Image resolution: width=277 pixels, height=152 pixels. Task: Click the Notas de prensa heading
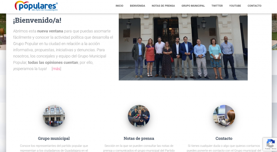click(x=139, y=139)
